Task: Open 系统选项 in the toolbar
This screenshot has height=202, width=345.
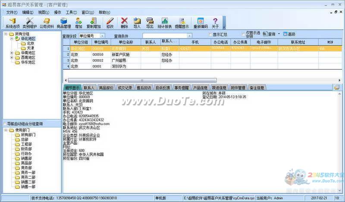Action: 13,22
